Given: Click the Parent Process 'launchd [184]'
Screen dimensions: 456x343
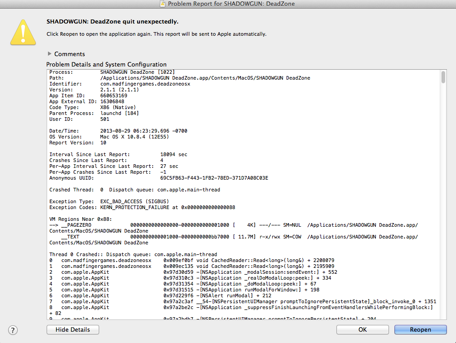Looking at the screenshot, I should 120,113.
